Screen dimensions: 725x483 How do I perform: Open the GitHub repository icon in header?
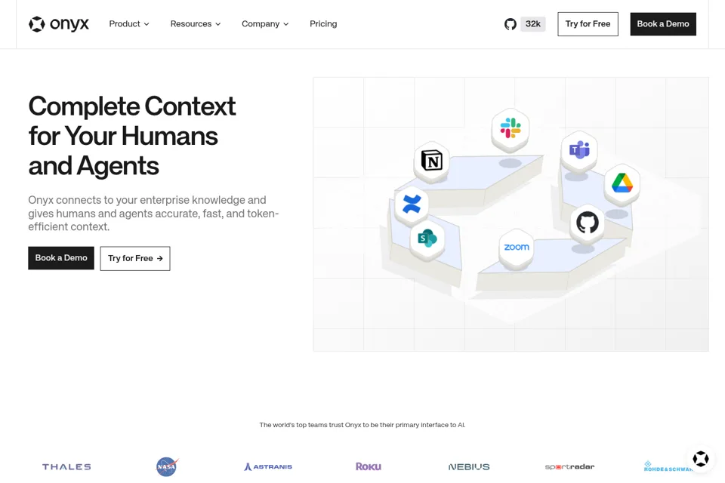point(510,24)
